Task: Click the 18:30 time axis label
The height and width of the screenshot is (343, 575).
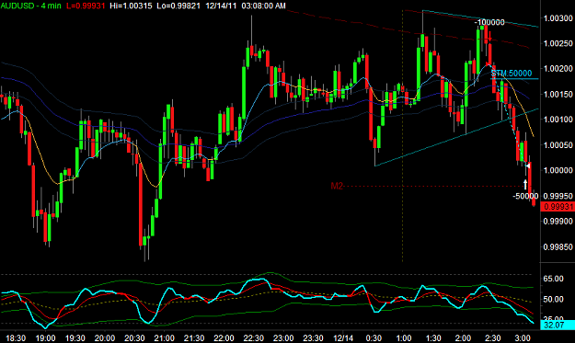Action: click(x=16, y=337)
